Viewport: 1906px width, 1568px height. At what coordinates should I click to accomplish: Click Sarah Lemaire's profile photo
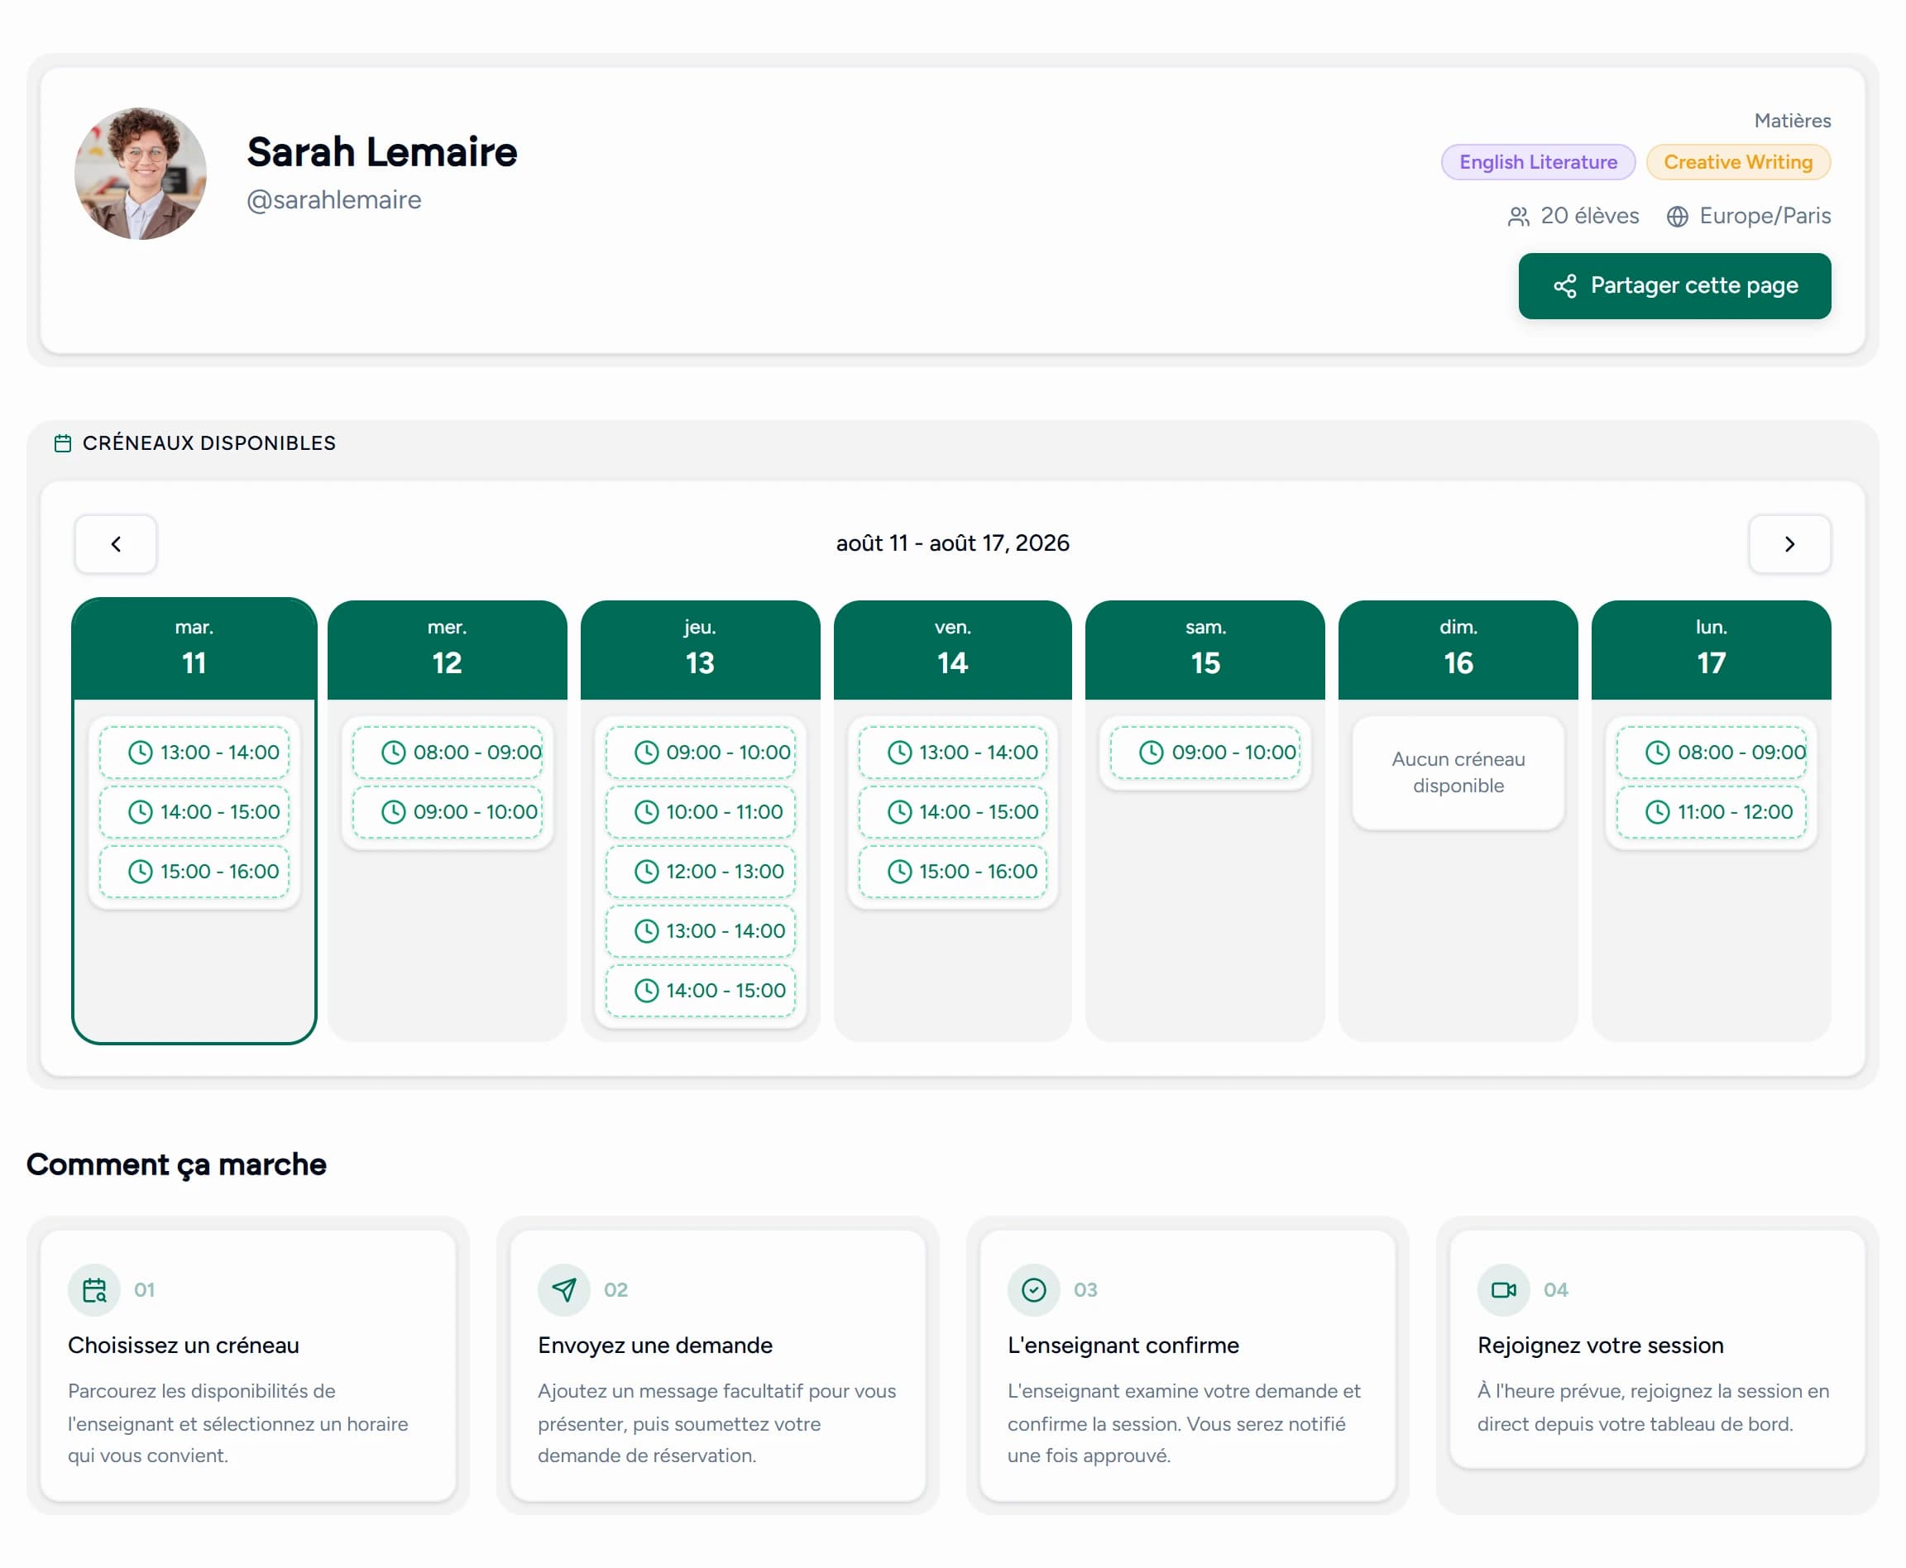point(140,174)
